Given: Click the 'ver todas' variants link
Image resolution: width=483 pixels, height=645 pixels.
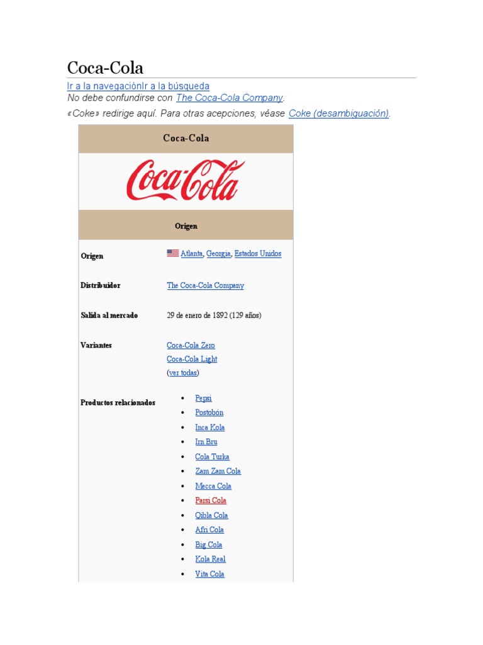Looking at the screenshot, I should point(183,373).
